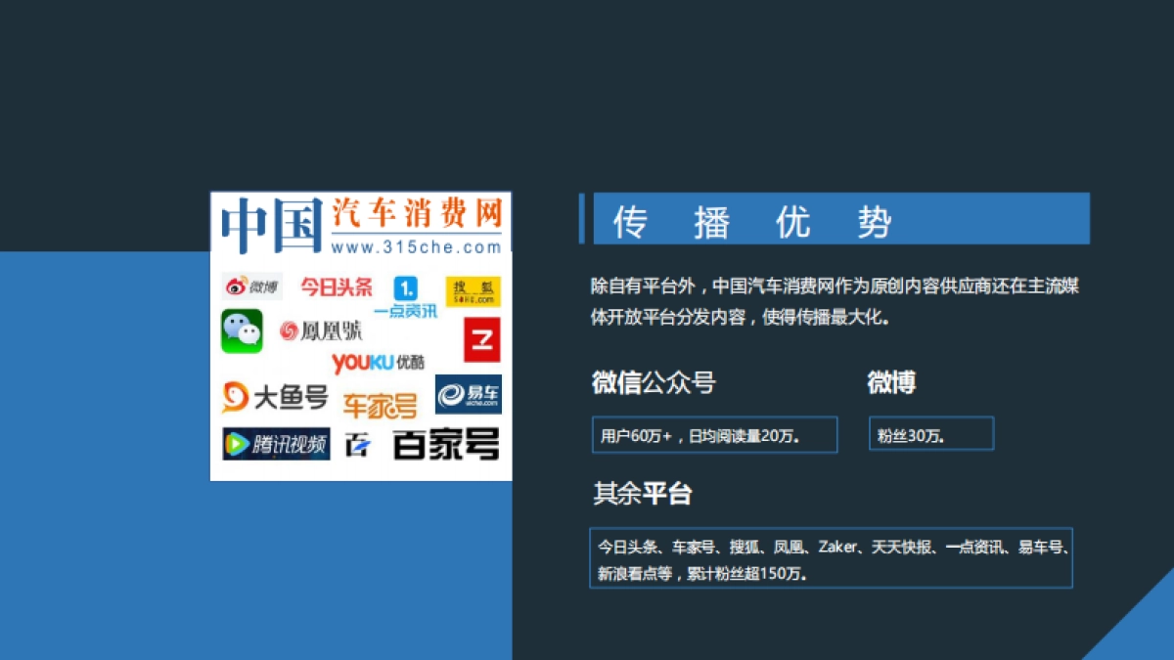Screen dimensions: 1174x660
Task: Click the 腾讯视频 Tencent Video logo
Action: tap(275, 445)
